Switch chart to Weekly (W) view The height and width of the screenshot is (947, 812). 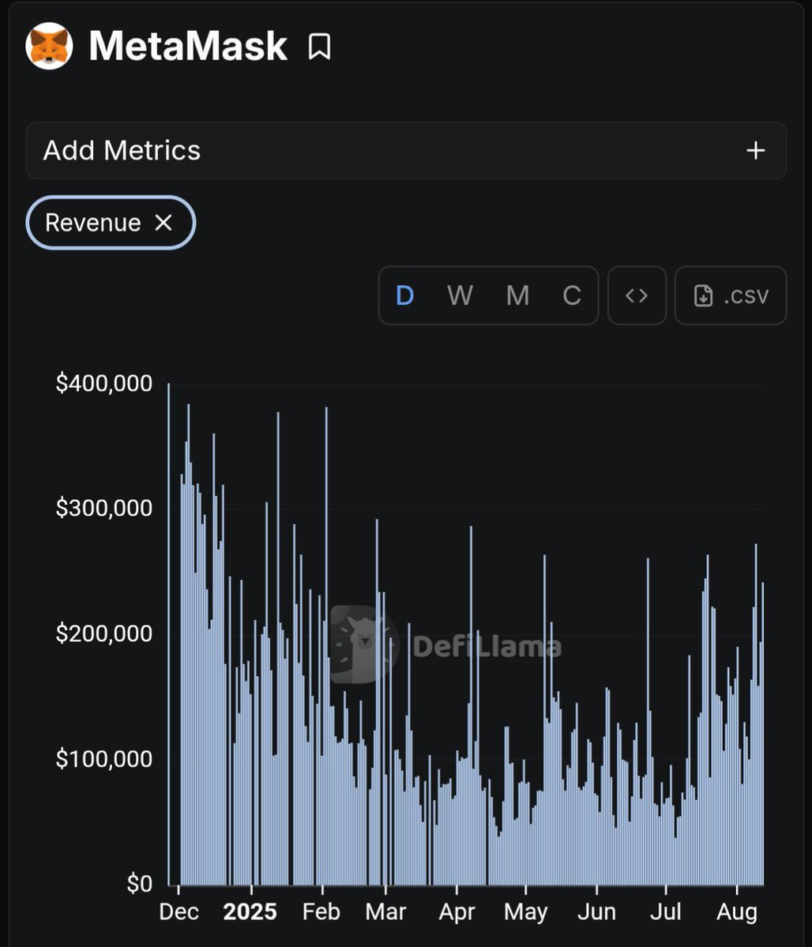[x=460, y=295]
